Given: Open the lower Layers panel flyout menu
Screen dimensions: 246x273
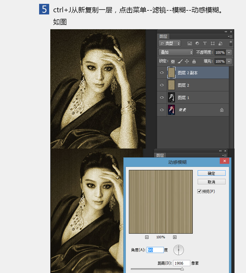Looking at the screenshot, I should (x=224, y=155).
